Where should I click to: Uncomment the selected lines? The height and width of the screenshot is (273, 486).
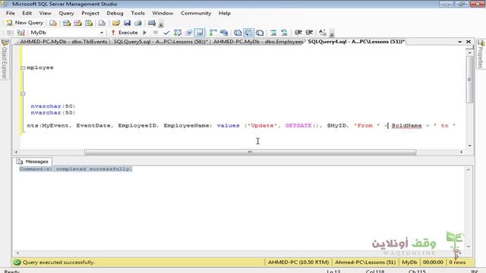(284, 33)
